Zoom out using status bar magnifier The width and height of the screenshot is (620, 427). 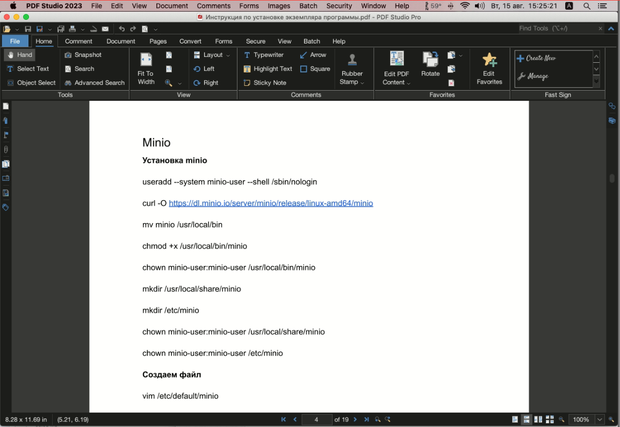pos(561,419)
